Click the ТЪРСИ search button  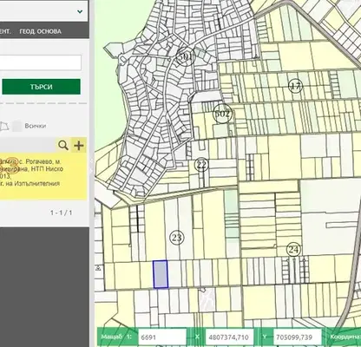pyautogui.click(x=41, y=87)
